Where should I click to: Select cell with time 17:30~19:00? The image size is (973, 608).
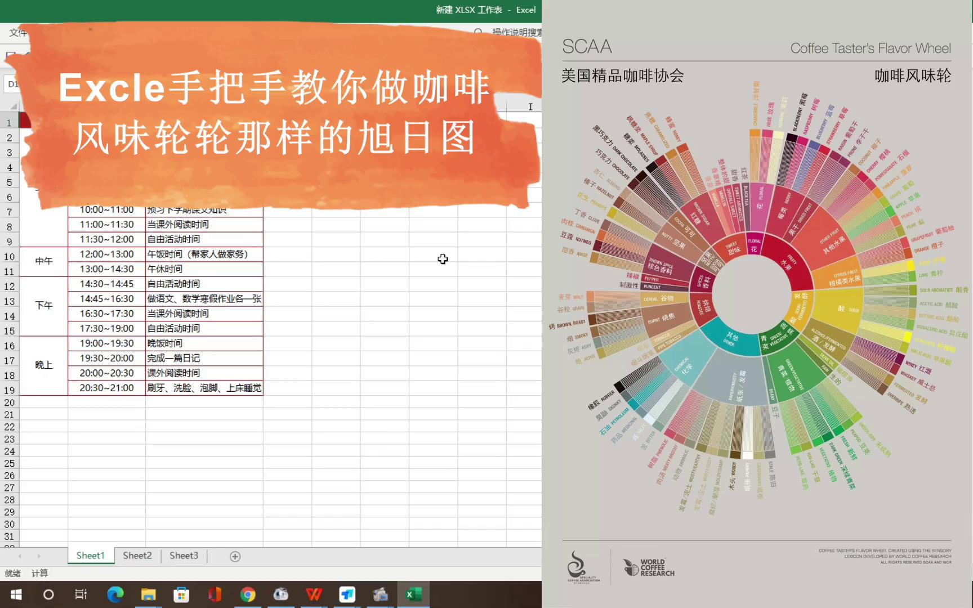click(106, 328)
